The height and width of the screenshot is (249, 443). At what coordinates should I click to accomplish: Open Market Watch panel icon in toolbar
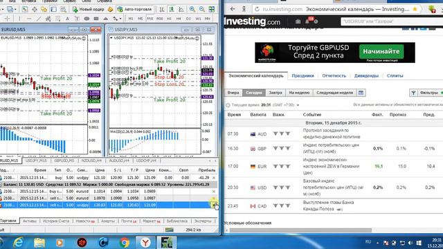coord(25,9)
